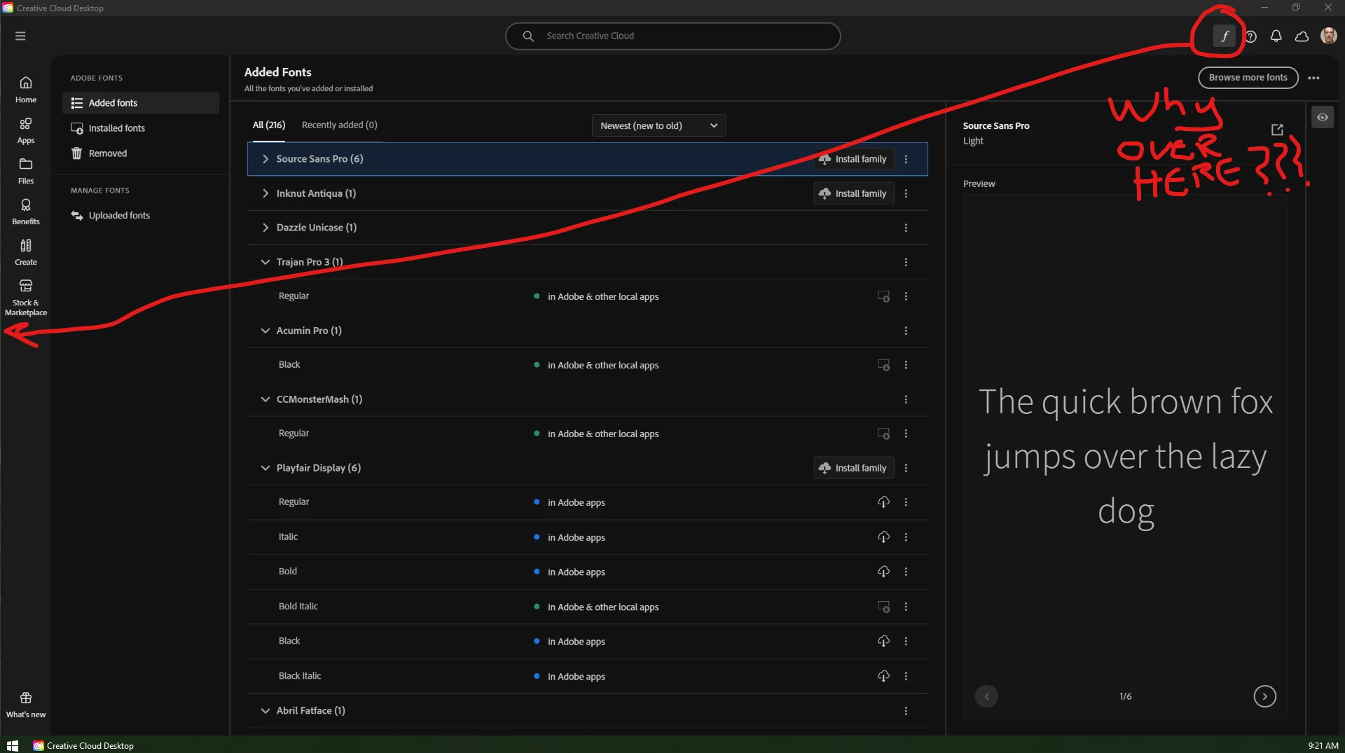
Task: Install Inknut Antiqua family
Action: pyautogui.click(x=853, y=193)
